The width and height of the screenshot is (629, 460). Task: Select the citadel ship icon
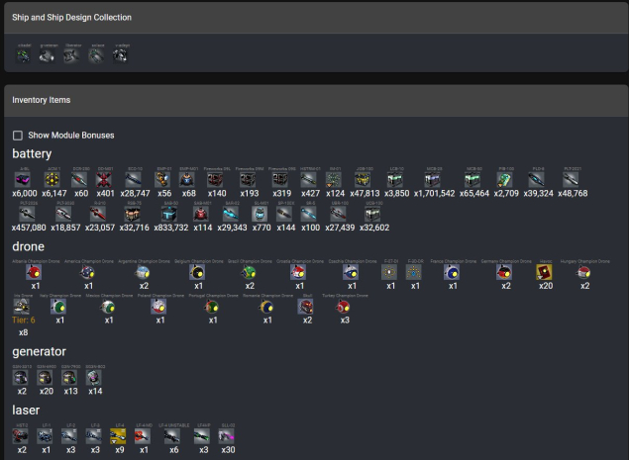coord(24,56)
